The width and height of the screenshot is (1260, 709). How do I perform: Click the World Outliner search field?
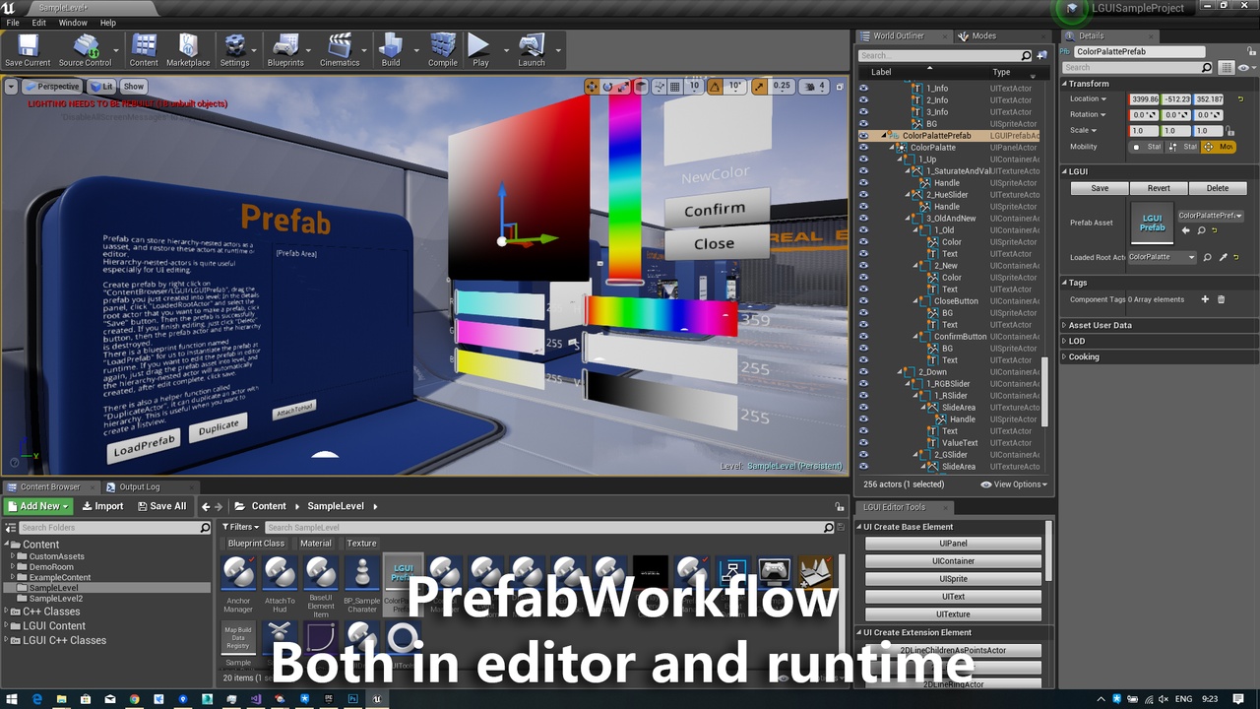click(938, 56)
